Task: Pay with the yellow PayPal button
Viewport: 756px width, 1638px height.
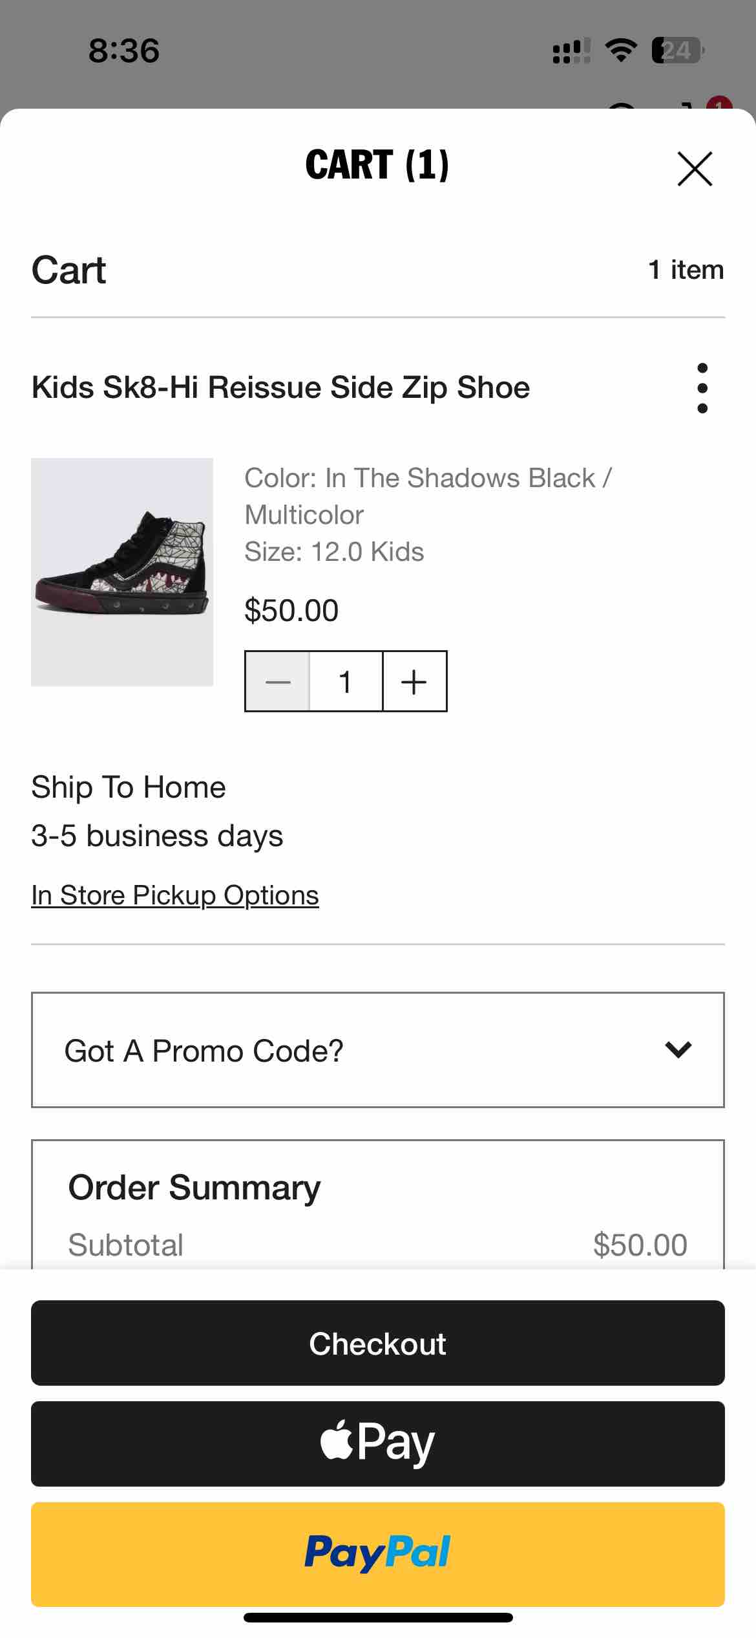Action: [378, 1555]
